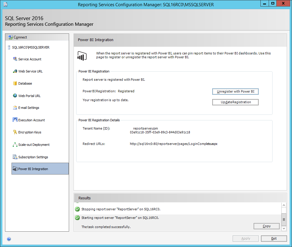292x247 pixels.
Task: Click Unregister with Power BI
Action: pos(235,91)
